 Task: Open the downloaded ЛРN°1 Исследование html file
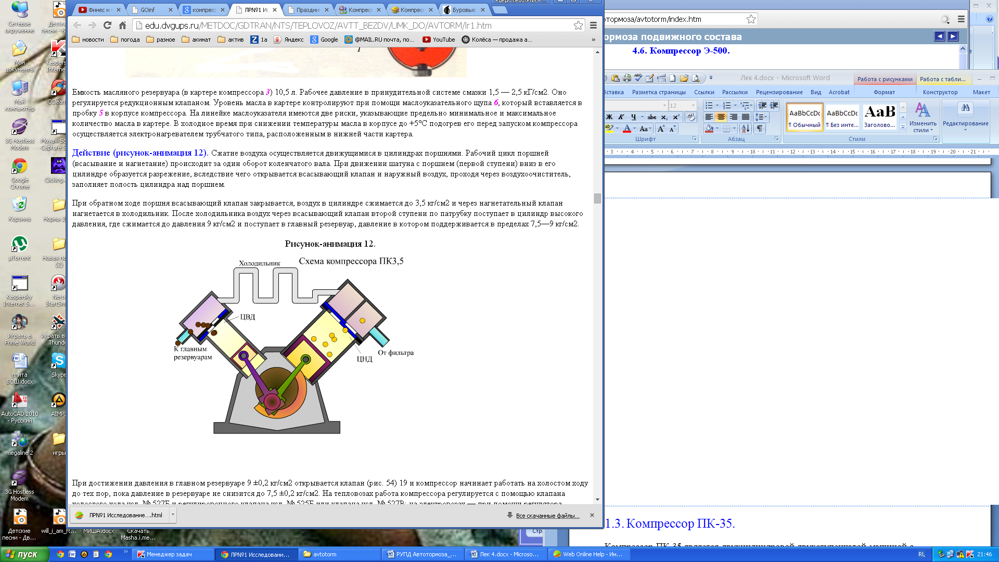[x=119, y=515]
